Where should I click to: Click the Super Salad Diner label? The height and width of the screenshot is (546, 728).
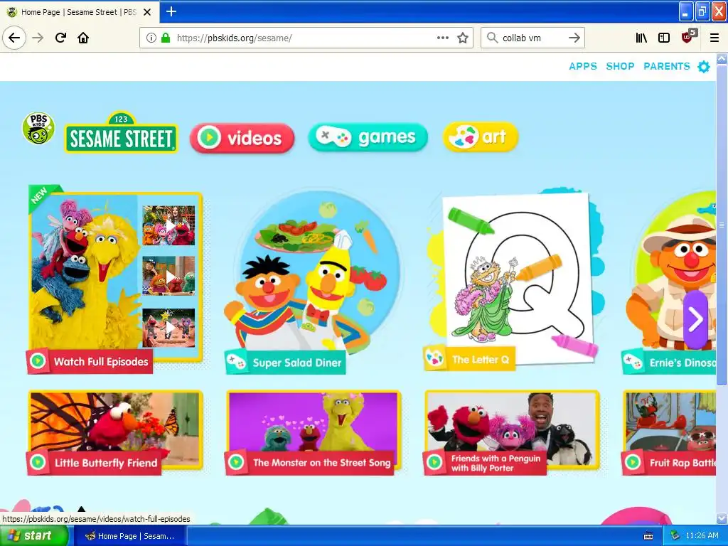tap(297, 363)
